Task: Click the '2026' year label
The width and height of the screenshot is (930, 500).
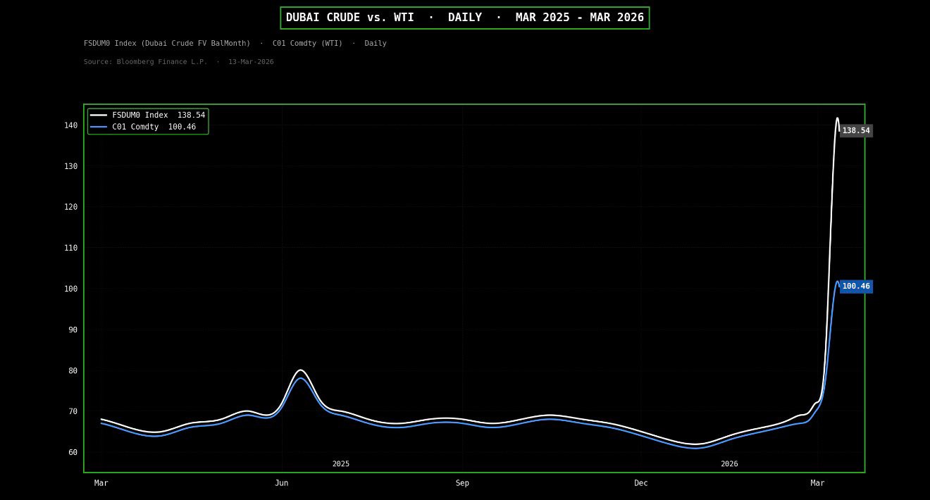Action: pyautogui.click(x=729, y=464)
